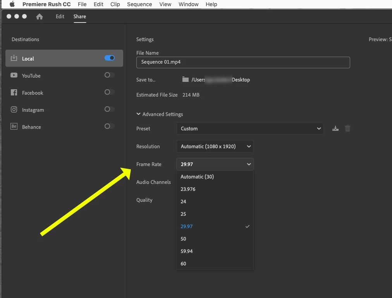Click the Audio Channels label

click(153, 182)
